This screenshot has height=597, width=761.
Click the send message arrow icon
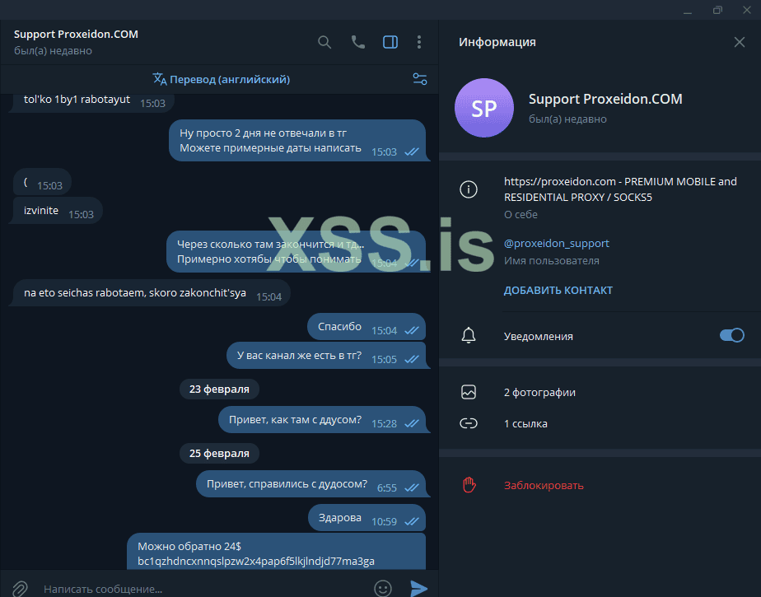(419, 588)
